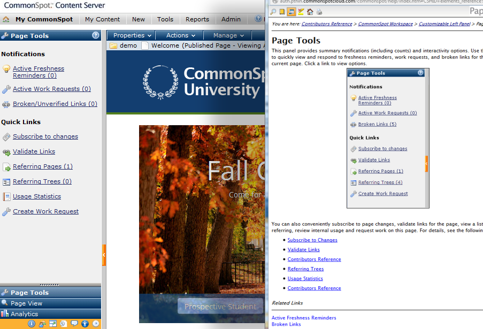Open the My Content menu

pyautogui.click(x=102, y=19)
